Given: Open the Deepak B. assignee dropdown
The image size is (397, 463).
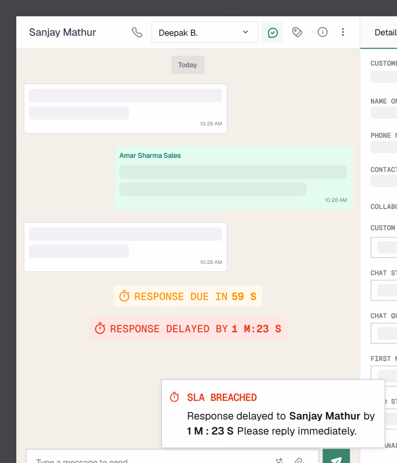Looking at the screenshot, I should tap(205, 32).
